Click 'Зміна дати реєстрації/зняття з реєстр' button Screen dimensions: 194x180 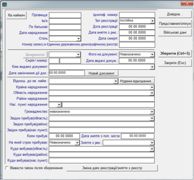coord(112,168)
